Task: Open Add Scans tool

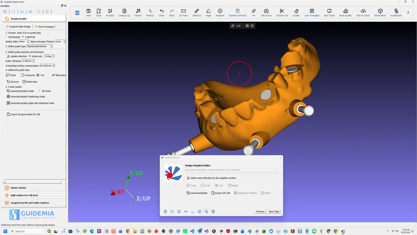Action: point(266,13)
